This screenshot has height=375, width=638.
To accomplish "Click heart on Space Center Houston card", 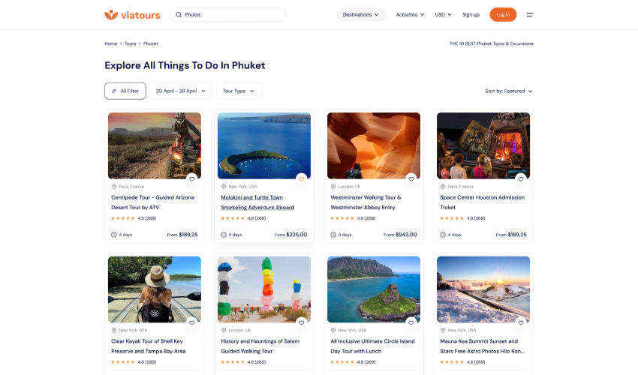I will 520,178.
